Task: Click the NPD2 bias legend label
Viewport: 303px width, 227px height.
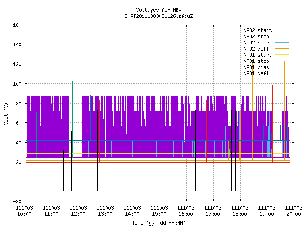Action: pyautogui.click(x=256, y=43)
